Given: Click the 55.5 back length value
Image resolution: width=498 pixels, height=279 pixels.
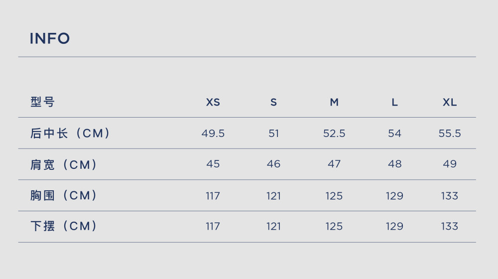Looking at the screenshot, I should 450,133.
